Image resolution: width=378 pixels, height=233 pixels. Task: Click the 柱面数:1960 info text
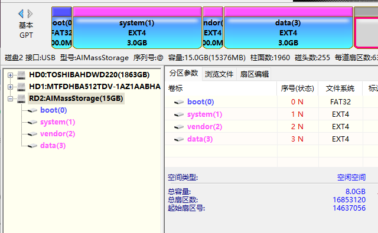coord(270,58)
